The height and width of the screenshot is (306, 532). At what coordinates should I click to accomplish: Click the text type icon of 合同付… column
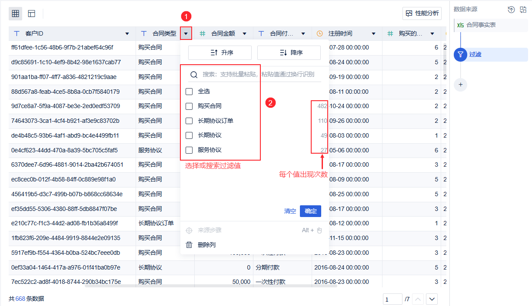(x=261, y=33)
